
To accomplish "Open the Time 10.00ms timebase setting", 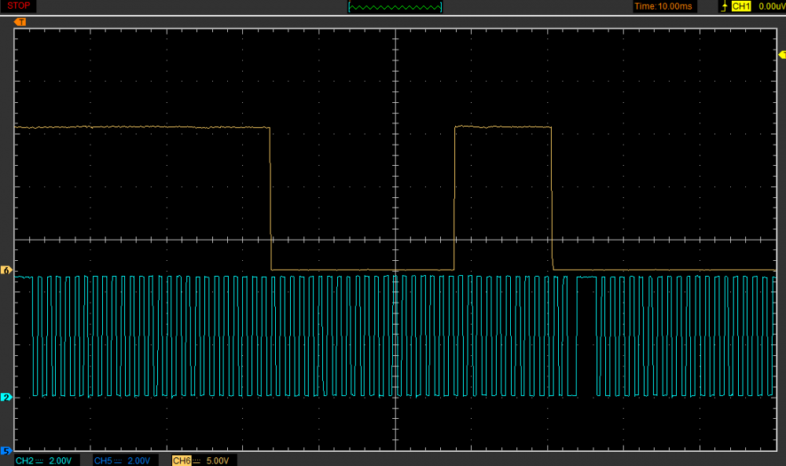I will (664, 6).
